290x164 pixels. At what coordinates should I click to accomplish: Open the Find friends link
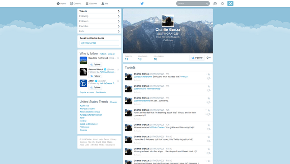[x=101, y=92]
